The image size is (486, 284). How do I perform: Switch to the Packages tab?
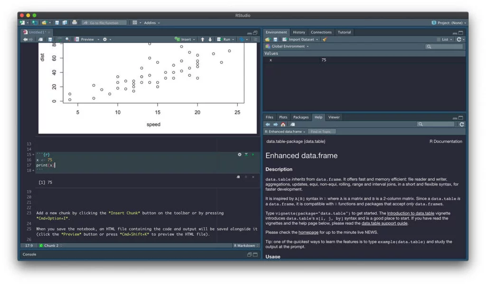(x=300, y=117)
